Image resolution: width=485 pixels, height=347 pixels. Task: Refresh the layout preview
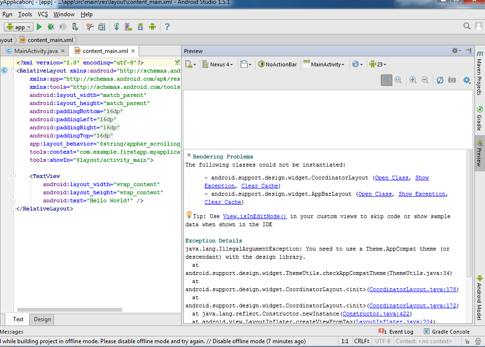[x=440, y=80]
